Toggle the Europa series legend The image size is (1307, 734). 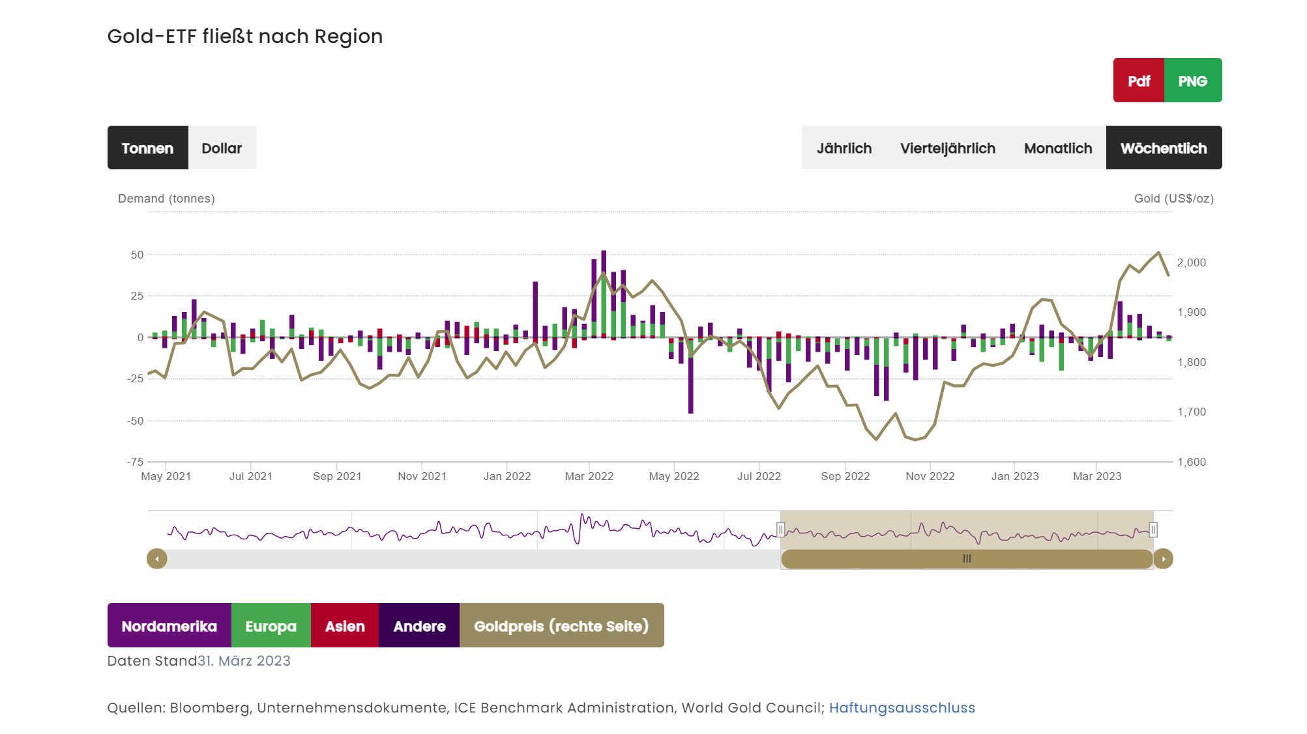point(271,625)
